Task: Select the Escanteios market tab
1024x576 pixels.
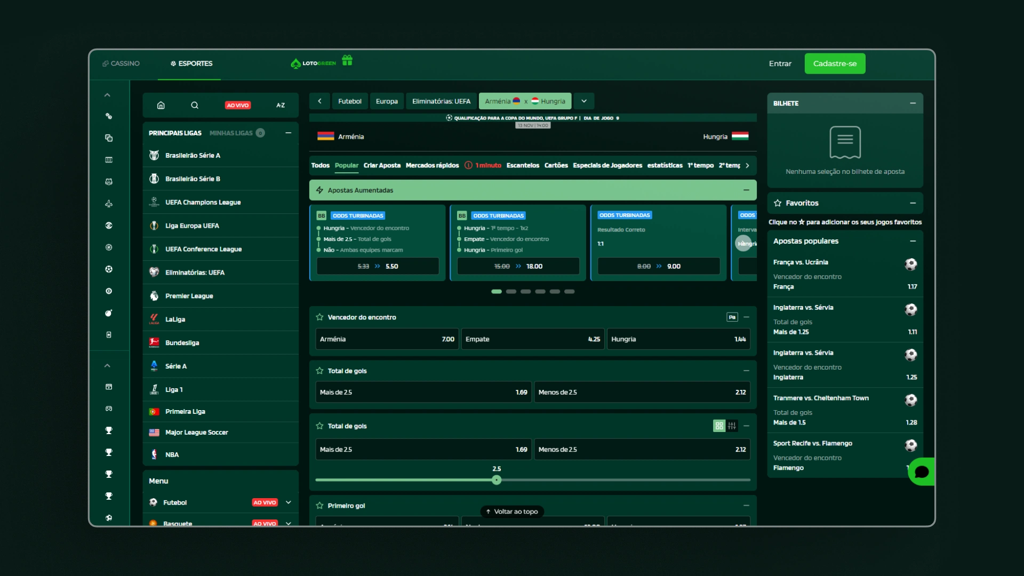Action: pyautogui.click(x=523, y=165)
